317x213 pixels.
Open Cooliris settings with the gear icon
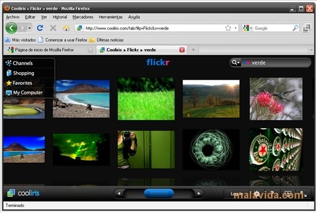pyautogui.click(x=256, y=194)
